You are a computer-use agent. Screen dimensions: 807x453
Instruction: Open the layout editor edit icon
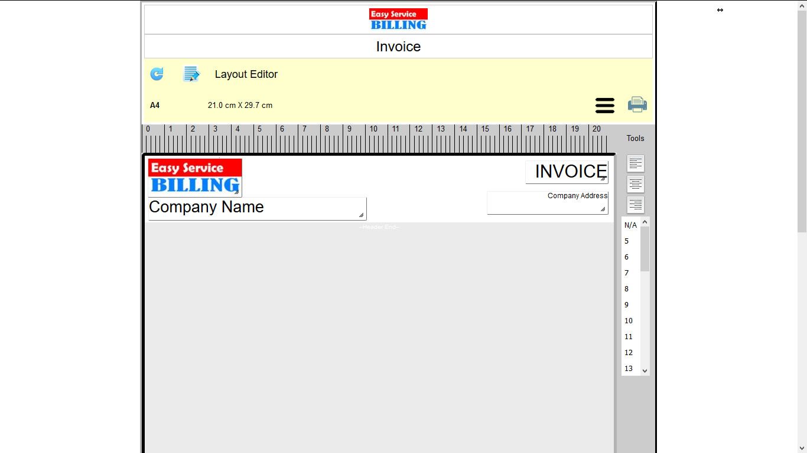click(191, 74)
